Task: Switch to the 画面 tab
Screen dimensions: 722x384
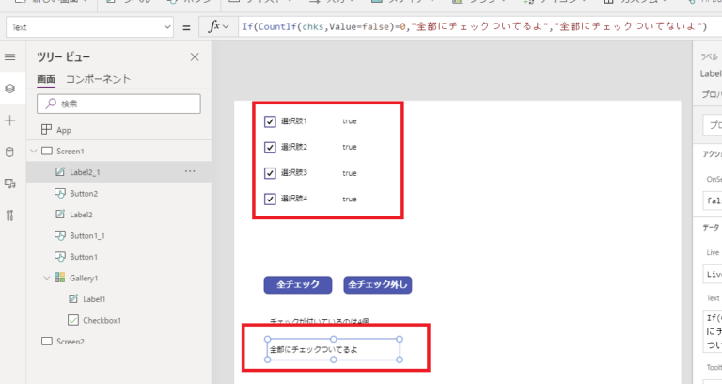Action: click(x=46, y=79)
